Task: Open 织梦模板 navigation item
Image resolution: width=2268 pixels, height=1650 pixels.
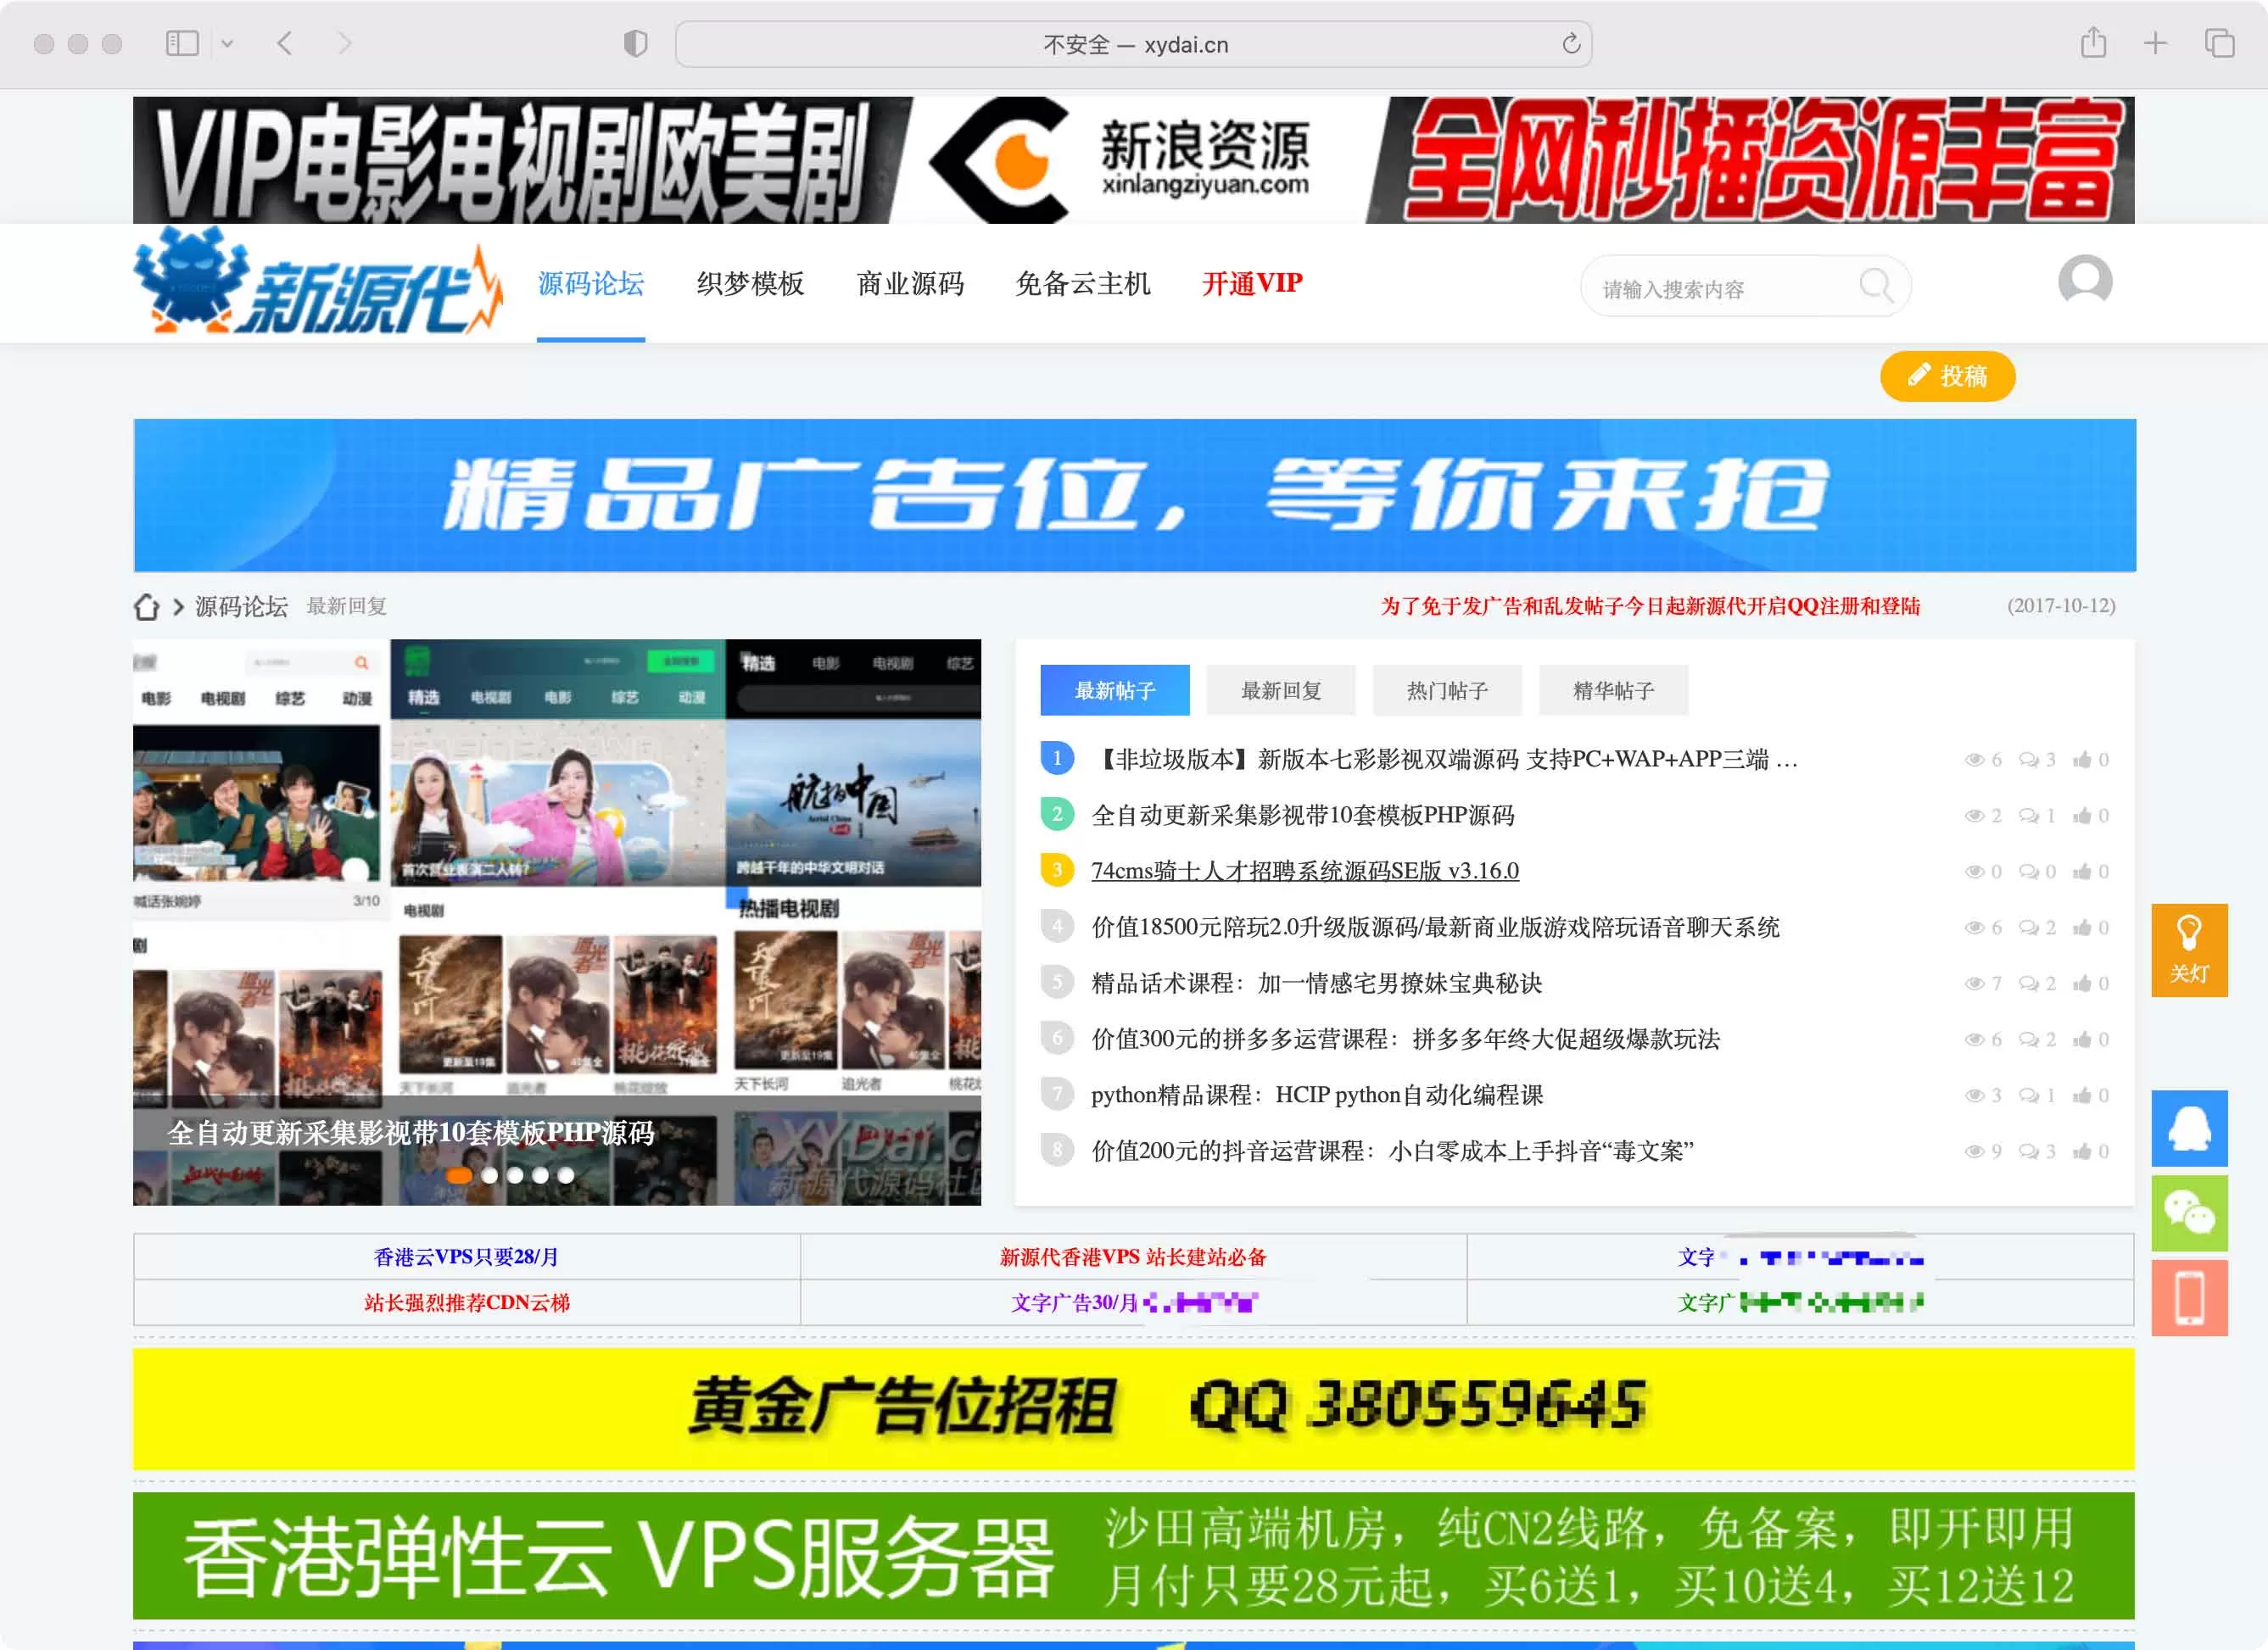Action: pyautogui.click(x=750, y=284)
